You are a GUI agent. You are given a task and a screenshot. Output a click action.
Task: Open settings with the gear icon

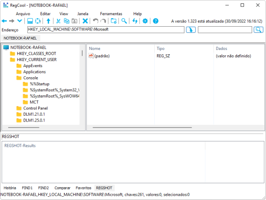[x=145, y=21]
